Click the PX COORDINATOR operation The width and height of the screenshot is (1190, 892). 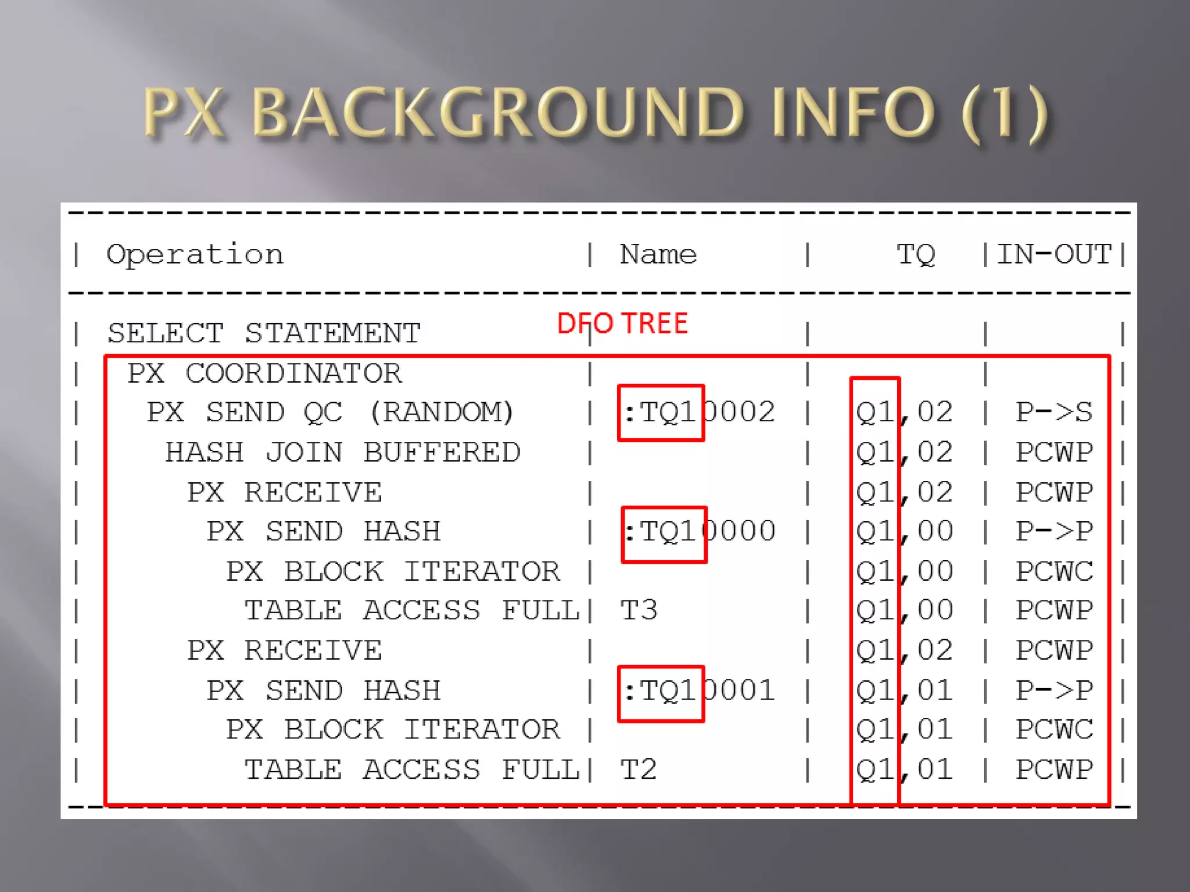point(264,373)
